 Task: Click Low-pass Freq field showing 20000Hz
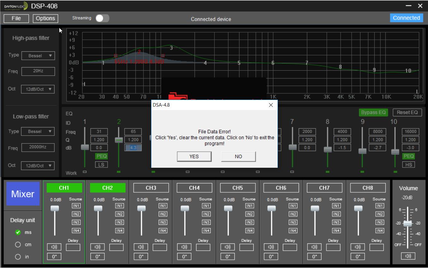click(x=38, y=147)
